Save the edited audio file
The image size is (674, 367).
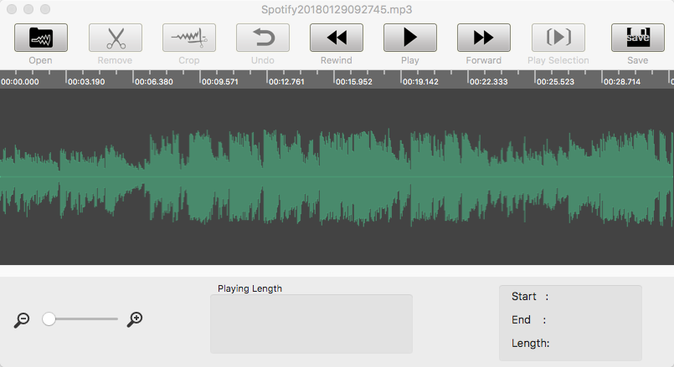(x=637, y=38)
